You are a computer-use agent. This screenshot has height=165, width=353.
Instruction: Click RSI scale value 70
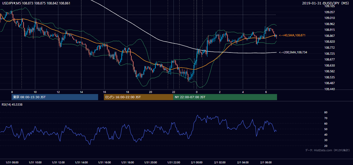point(326,118)
